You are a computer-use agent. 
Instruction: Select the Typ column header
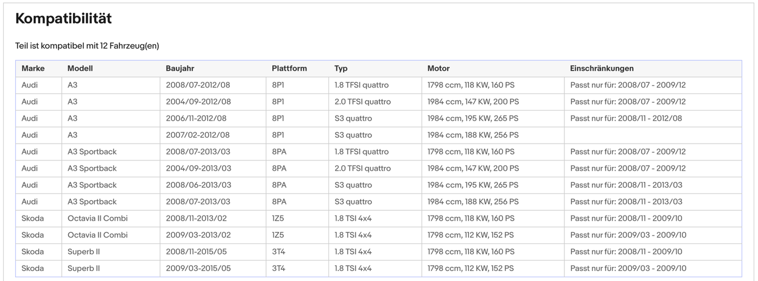pos(341,68)
